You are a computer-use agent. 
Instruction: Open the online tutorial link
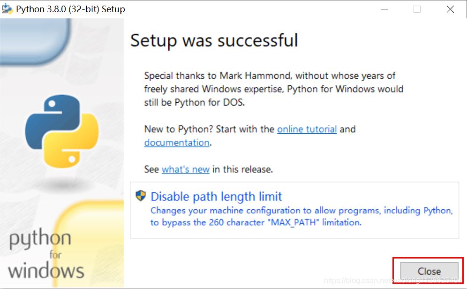coord(307,129)
